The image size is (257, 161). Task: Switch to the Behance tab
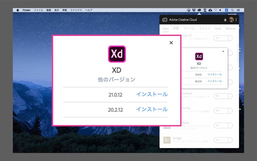point(231,28)
